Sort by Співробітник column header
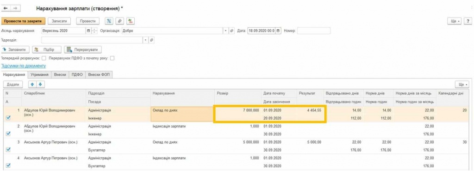 (x=54, y=93)
